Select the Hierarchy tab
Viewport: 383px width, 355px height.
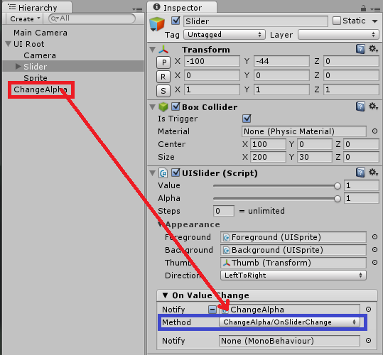point(37,8)
